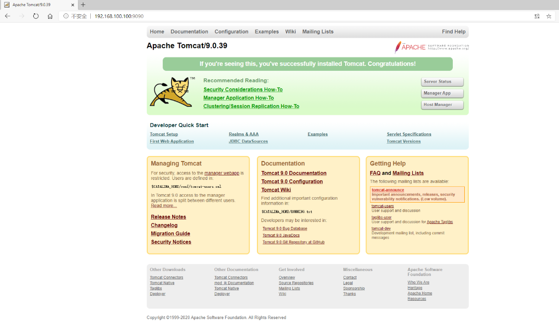Open Home in the Tomcat nav bar
This screenshot has height=324, width=559.
157,32
